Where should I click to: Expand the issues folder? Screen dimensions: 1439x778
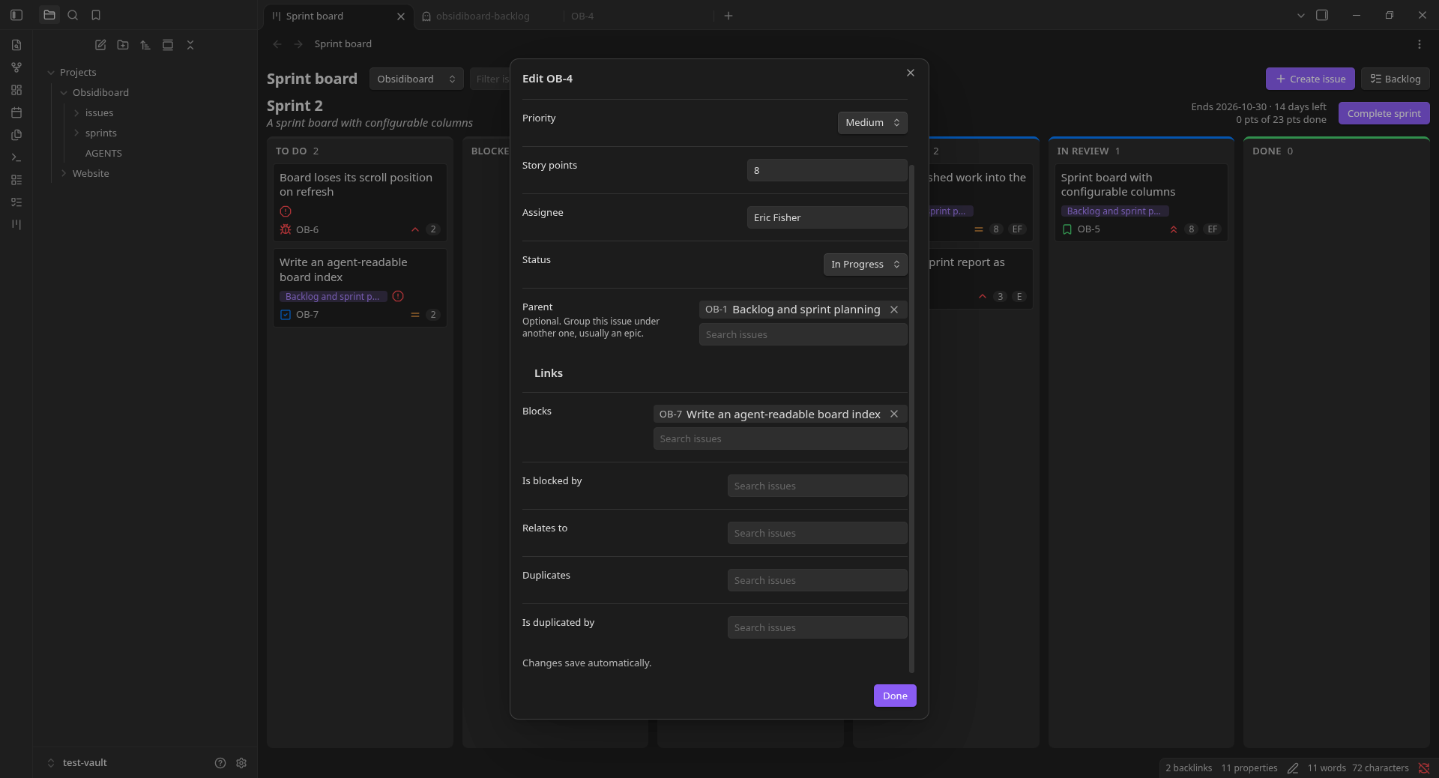(76, 112)
